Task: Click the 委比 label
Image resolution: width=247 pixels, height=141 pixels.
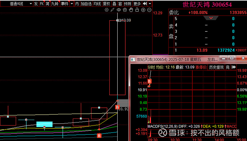Action: [174, 13]
